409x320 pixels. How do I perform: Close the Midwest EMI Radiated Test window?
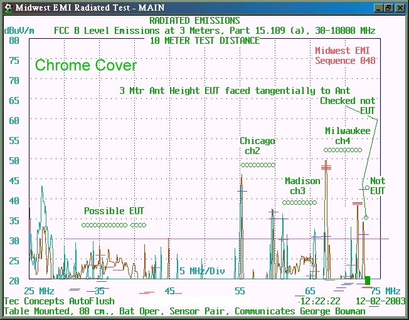click(400, 8)
